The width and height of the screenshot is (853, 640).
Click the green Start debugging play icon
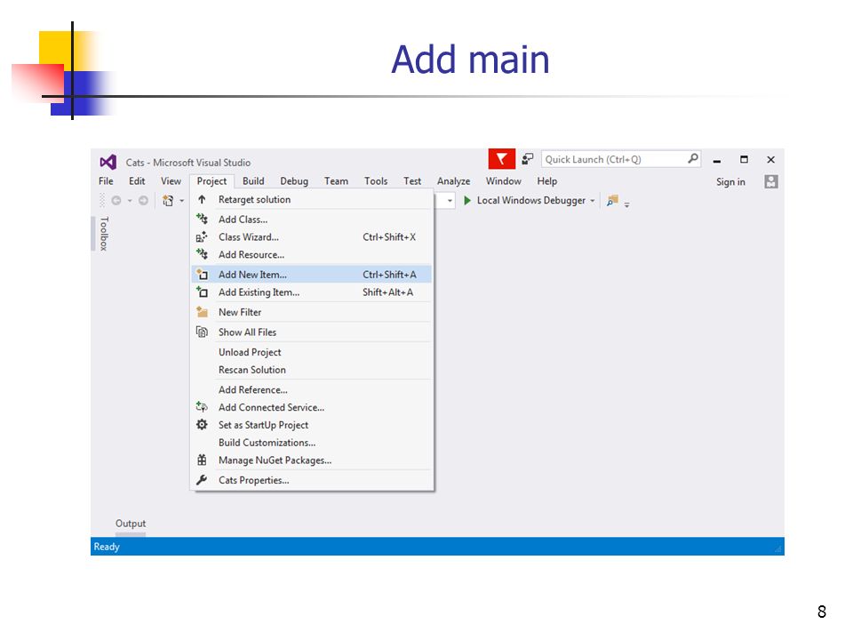(466, 200)
